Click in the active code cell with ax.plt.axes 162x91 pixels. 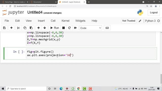[91, 53]
